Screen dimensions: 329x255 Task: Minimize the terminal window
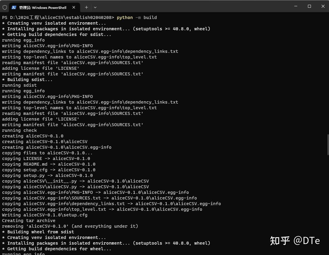[295, 6]
